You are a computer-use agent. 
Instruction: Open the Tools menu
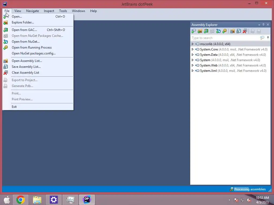[x=63, y=11]
